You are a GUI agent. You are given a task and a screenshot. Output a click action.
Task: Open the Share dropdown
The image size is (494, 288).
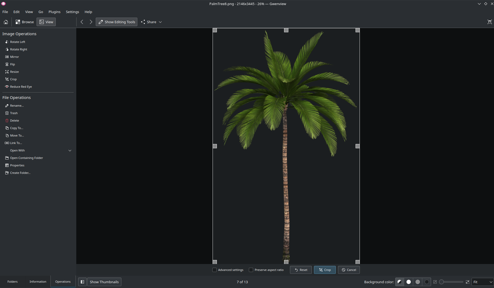pyautogui.click(x=151, y=22)
